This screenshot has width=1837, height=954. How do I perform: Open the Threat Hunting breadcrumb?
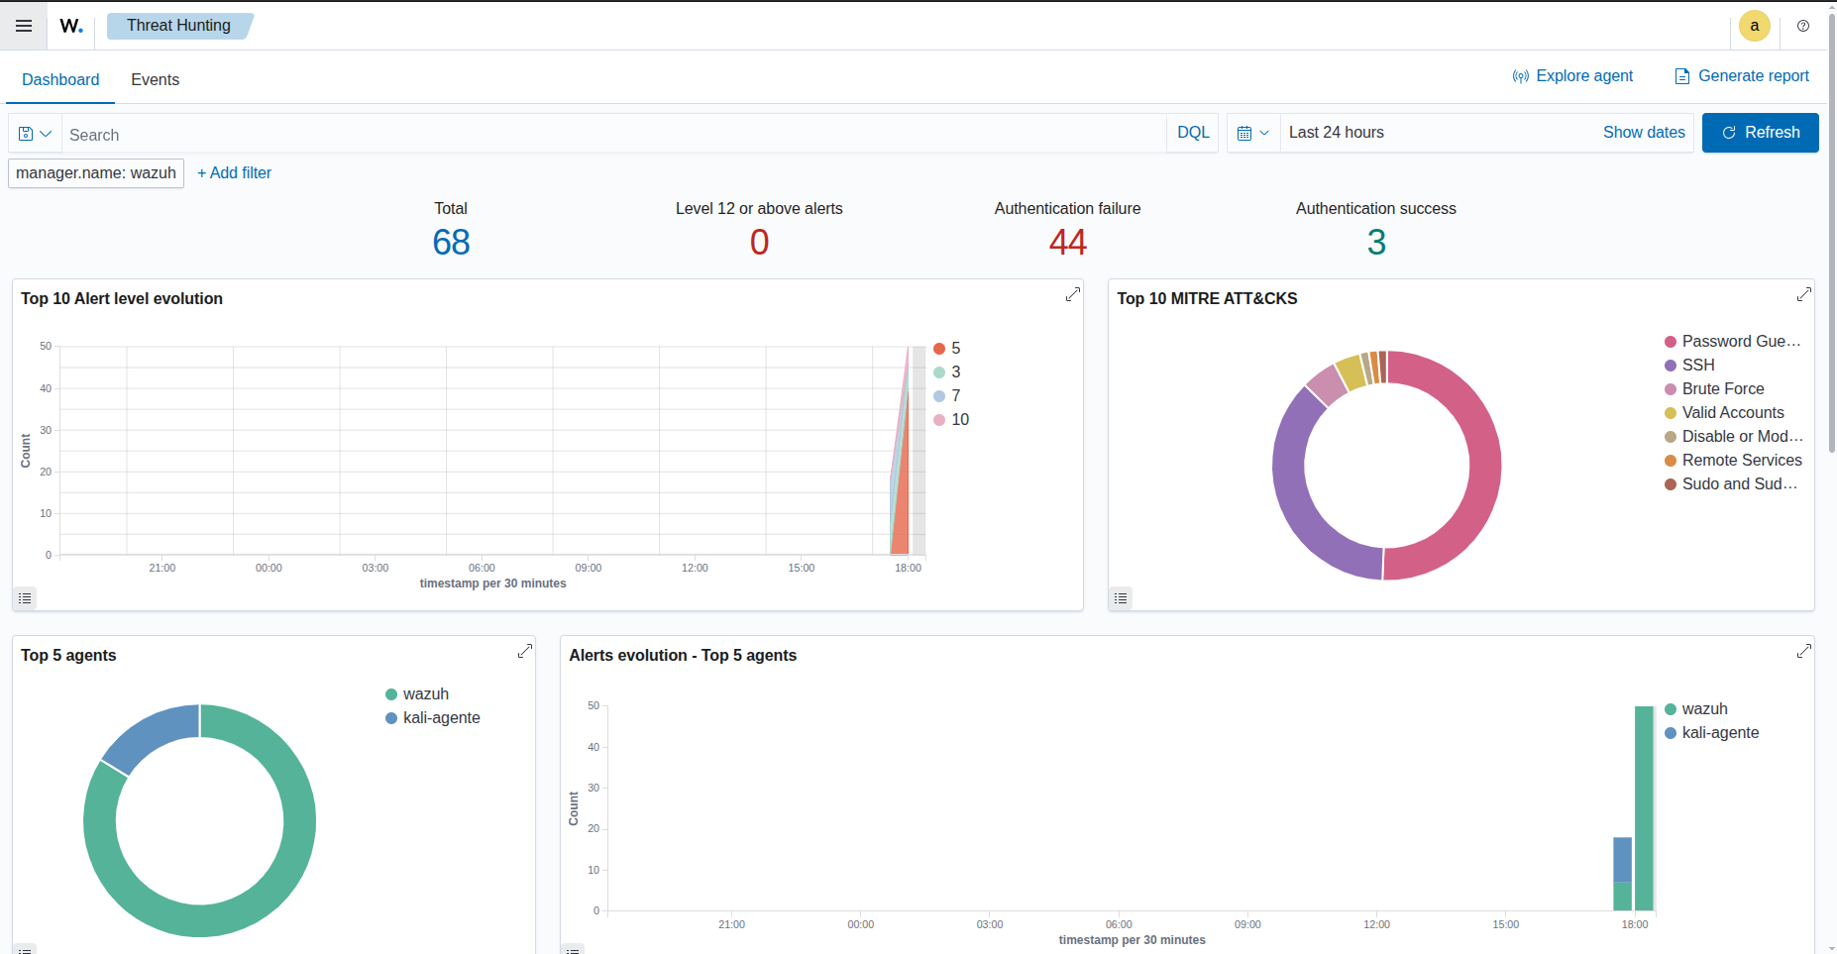tap(178, 26)
